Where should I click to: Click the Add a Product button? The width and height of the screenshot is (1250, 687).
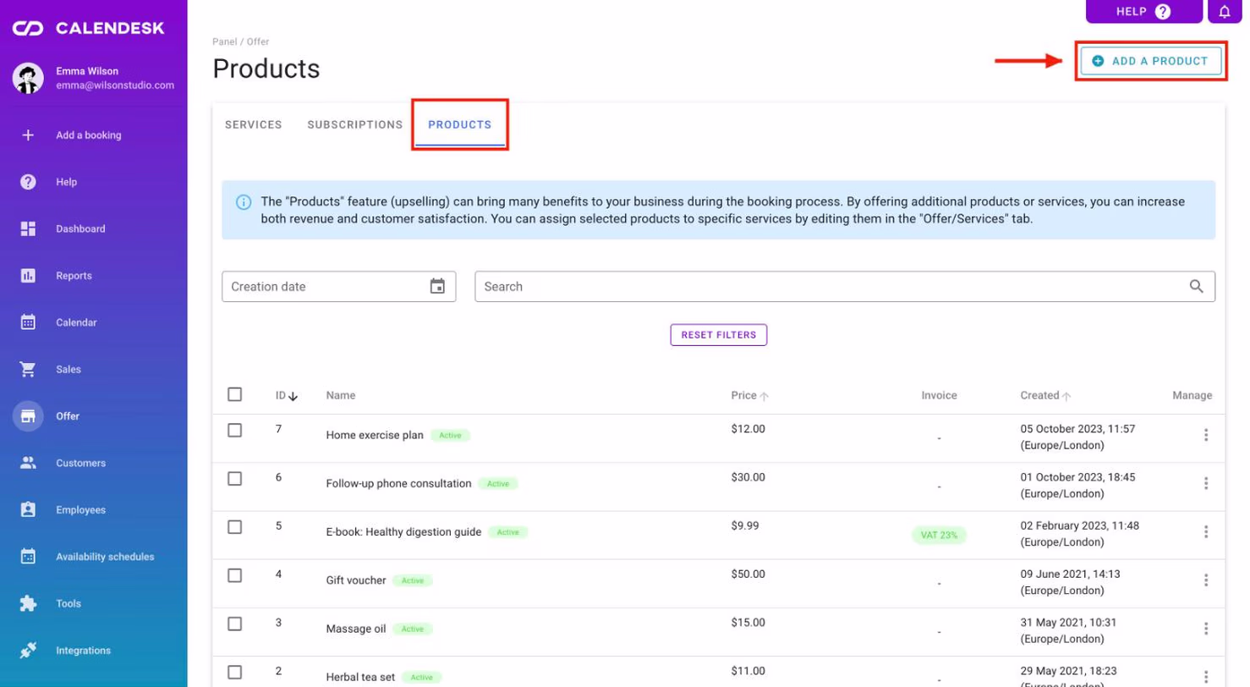point(1151,61)
